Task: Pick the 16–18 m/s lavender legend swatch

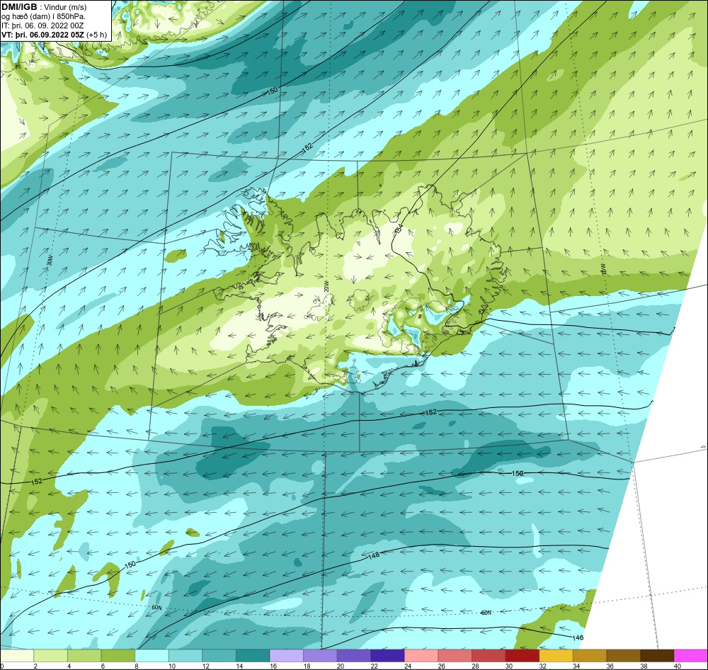Action: click(x=286, y=656)
